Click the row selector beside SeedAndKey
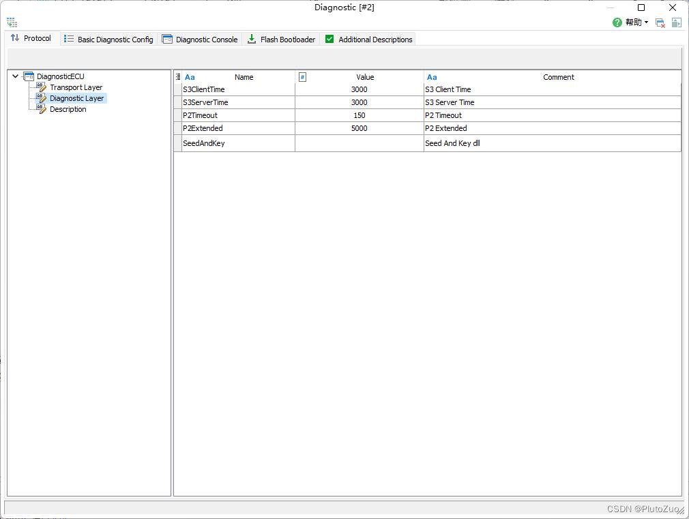Viewport: 689px width, 519px height. 178,143
